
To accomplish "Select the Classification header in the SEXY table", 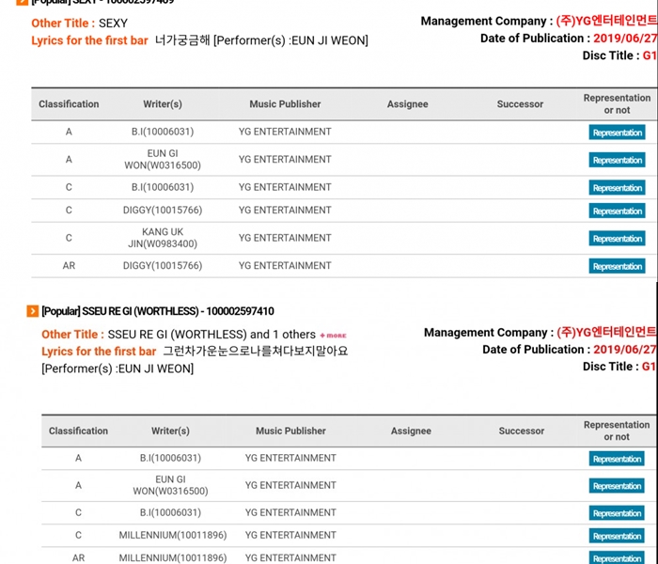I will tap(69, 104).
